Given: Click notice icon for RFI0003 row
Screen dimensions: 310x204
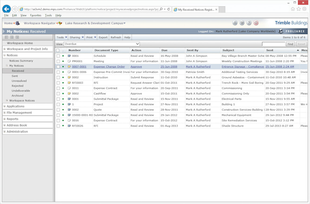Looking at the screenshot, I should [x=69, y=83].
